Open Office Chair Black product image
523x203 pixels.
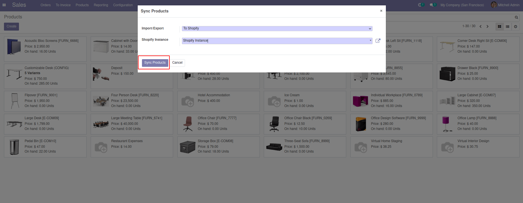pos(274,124)
